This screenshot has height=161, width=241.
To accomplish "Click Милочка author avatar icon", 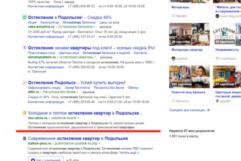I will 173,101.
